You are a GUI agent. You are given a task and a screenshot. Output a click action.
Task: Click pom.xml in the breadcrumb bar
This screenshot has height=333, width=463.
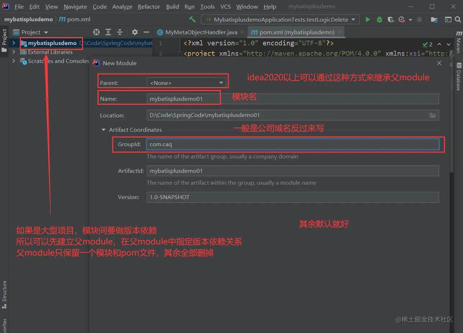[x=75, y=19]
